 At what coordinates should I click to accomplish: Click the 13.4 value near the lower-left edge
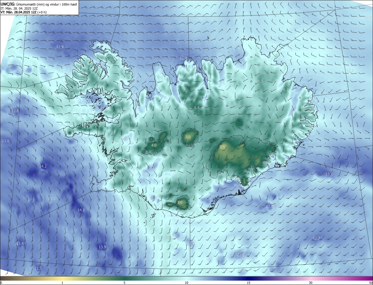20,243
